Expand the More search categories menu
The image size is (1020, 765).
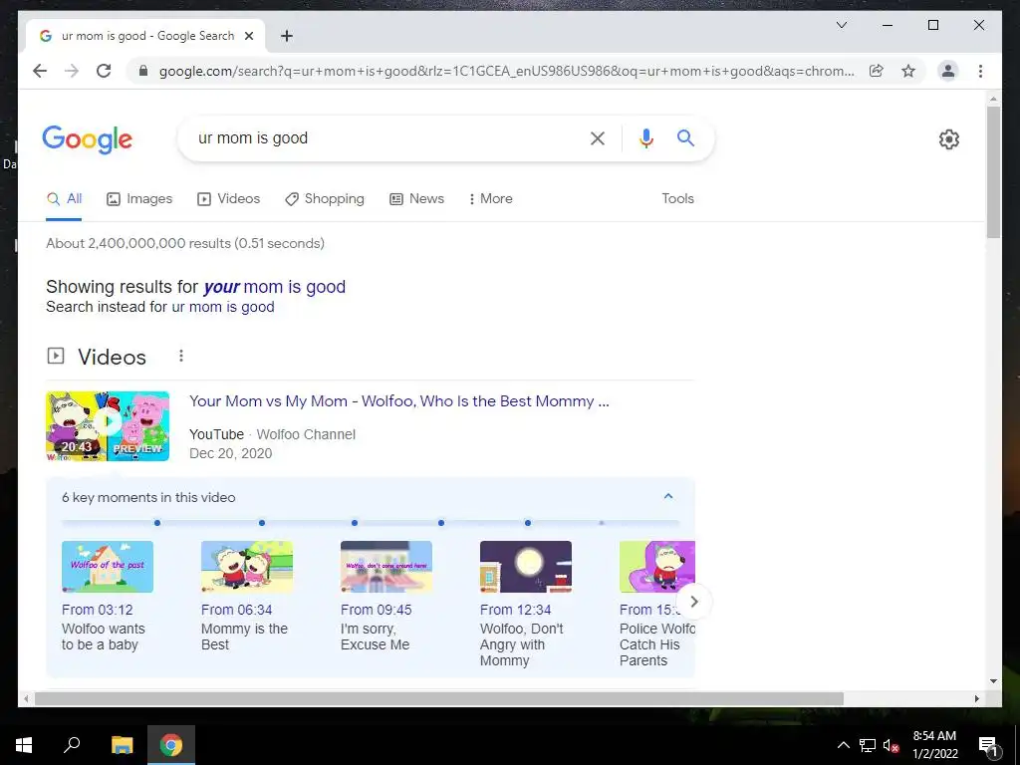490,199
